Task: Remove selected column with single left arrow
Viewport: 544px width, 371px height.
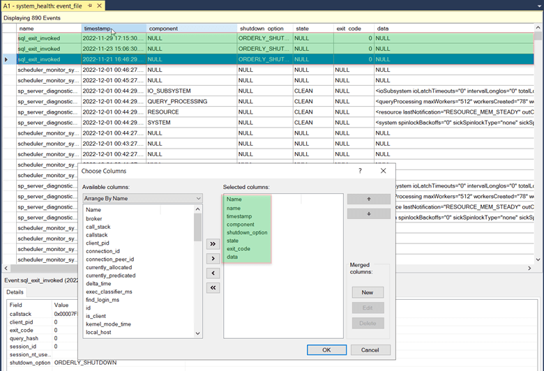Action: (x=213, y=273)
